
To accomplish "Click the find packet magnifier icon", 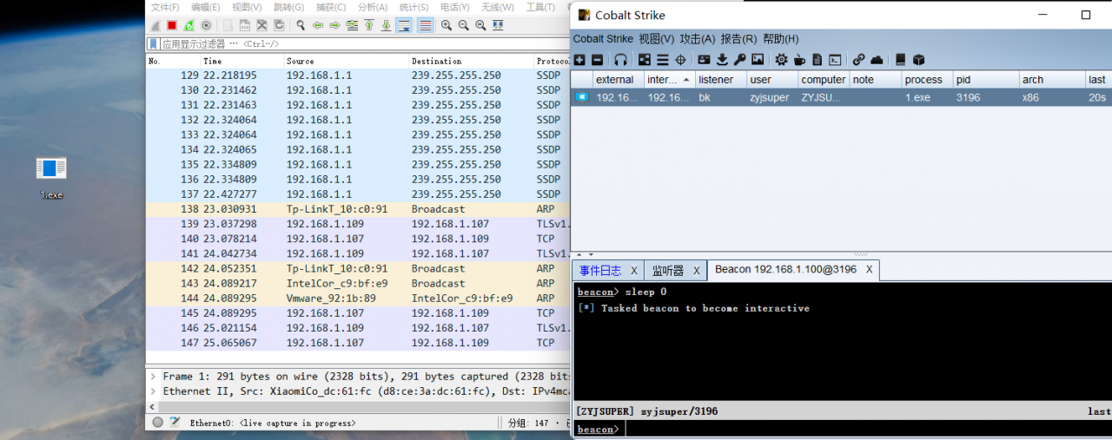I will coord(301,26).
